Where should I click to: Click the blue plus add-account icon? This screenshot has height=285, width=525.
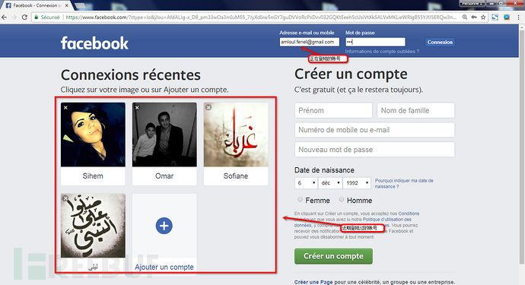click(164, 226)
